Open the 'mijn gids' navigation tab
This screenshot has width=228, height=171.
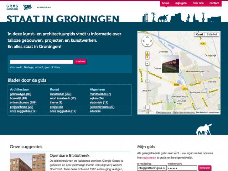click(x=181, y=3)
